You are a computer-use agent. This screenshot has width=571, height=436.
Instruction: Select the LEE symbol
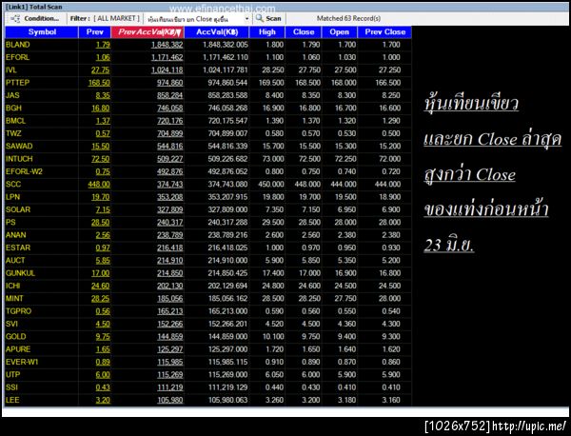tap(12, 401)
